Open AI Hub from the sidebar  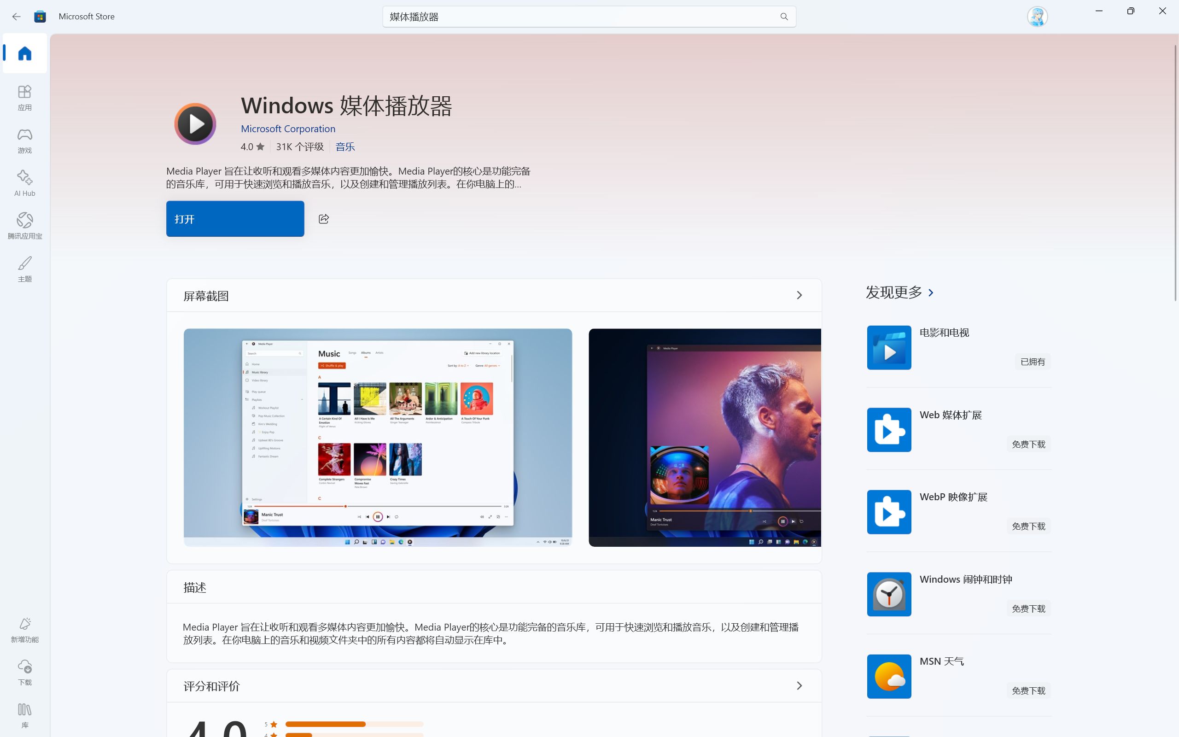tap(25, 183)
